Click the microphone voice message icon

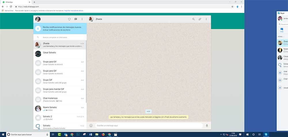pyautogui.click(x=207, y=126)
